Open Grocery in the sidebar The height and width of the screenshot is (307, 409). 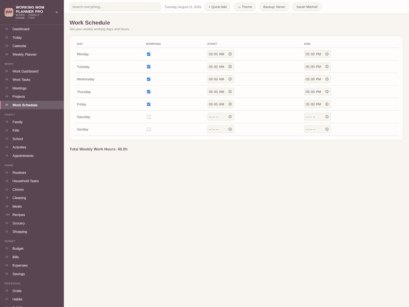click(x=32, y=223)
